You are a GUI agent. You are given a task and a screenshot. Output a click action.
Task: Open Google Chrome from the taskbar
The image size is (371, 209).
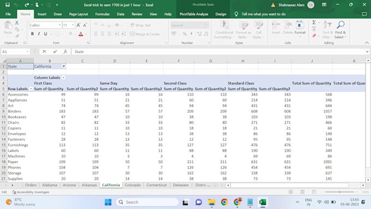click(224, 202)
